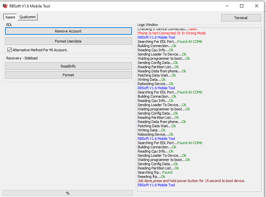Click the 'Job done,press and hold power button' log line

pos(191,181)
